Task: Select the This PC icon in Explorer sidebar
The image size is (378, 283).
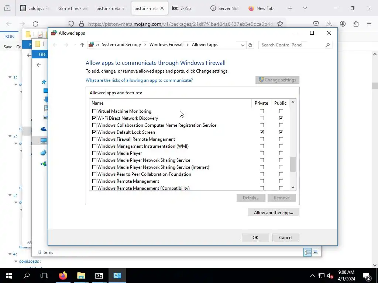Action: point(44,140)
